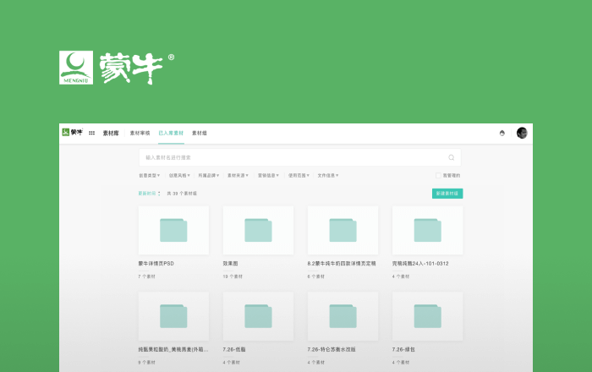Image resolution: width=592 pixels, height=372 pixels.
Task: Click the 效果图 folder name
Action: click(230, 264)
